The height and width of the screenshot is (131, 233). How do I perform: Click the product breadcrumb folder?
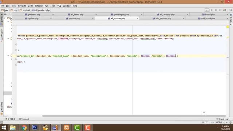point(25,10)
